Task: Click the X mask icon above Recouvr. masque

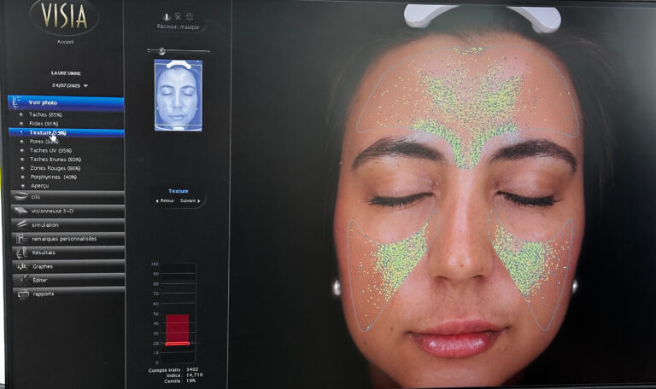Action: pos(178,17)
